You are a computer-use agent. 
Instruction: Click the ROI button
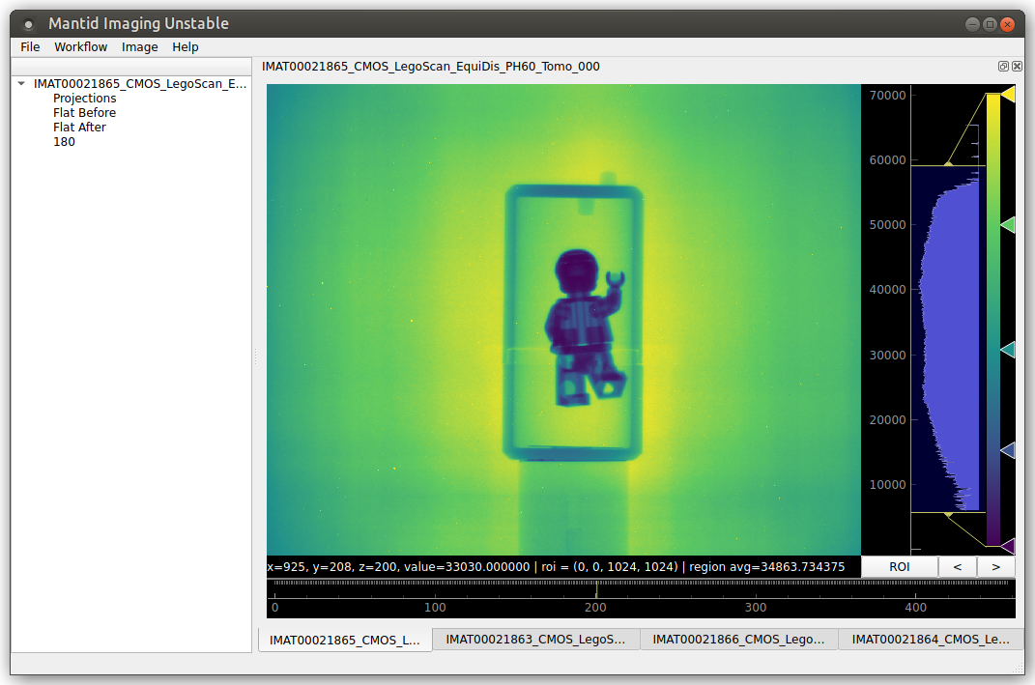pos(899,567)
